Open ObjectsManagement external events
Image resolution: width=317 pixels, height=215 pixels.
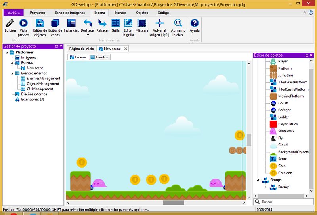click(43, 84)
